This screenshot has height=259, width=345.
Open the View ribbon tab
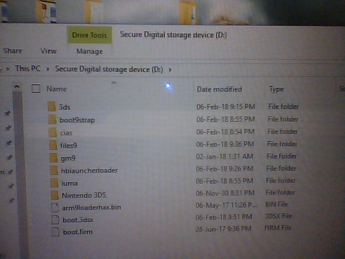(49, 51)
